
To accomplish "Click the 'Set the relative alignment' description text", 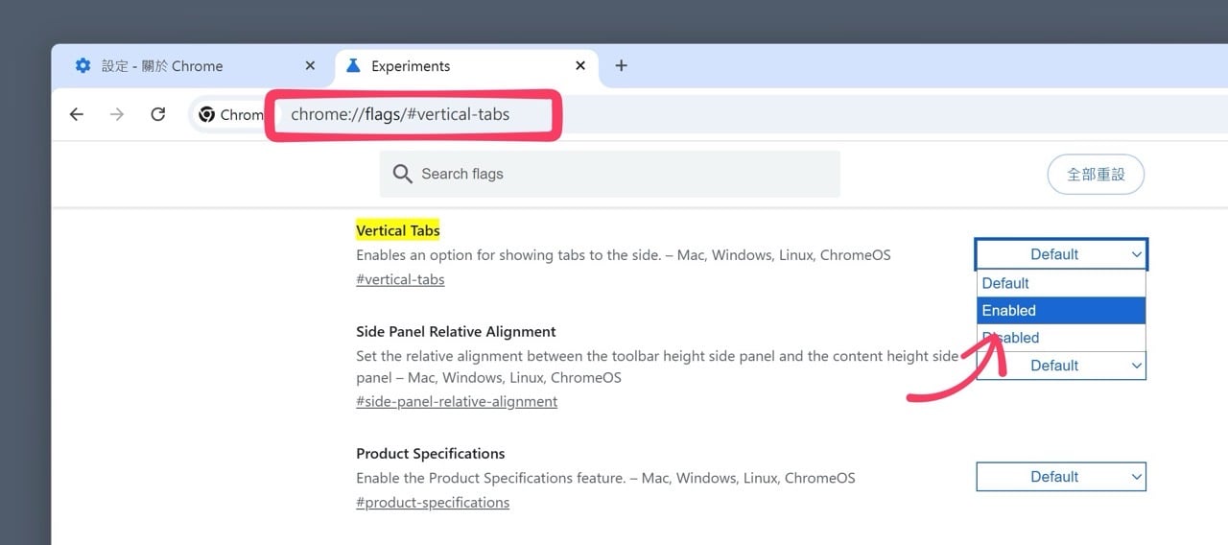I will click(x=657, y=367).
